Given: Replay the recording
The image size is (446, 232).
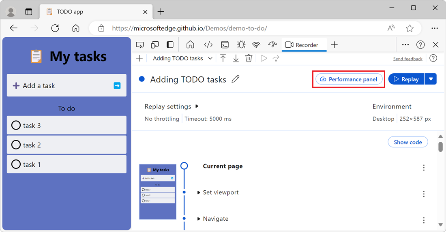Looking at the screenshot, I should tap(406, 79).
